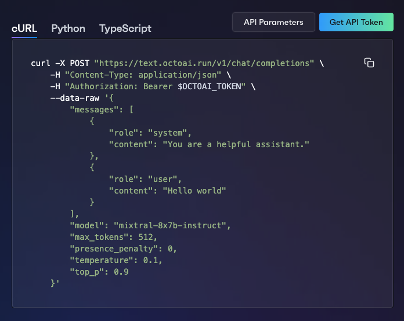
Task: Click the presence_penalty line in code
Action: click(x=123, y=248)
